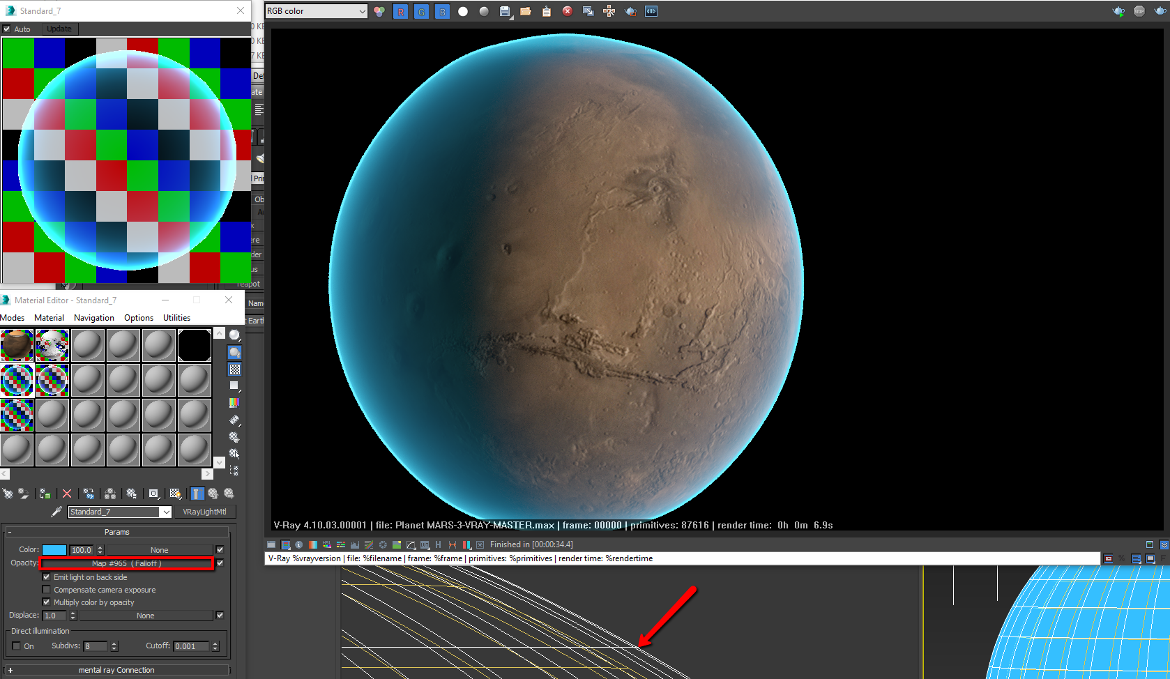Toggle LUT correction in VFB
The width and height of the screenshot is (1170, 679).
(x=425, y=544)
